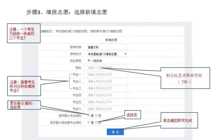Choose 是 for 是否服从专业调剂
The height and width of the screenshot is (140, 214).
tap(89, 116)
